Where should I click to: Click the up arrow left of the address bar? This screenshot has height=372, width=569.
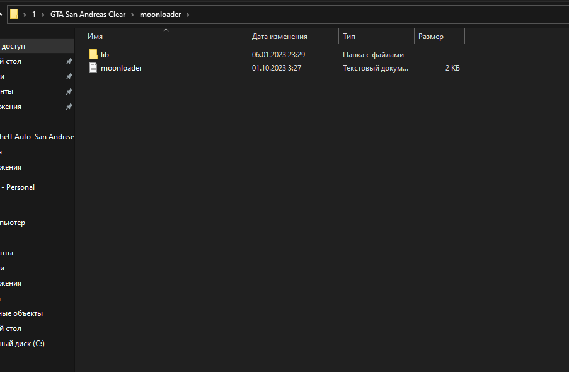click(x=1, y=14)
